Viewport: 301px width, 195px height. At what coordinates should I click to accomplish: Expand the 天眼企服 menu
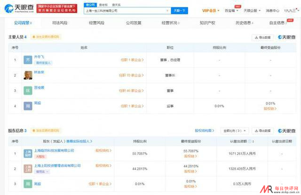click(x=252, y=10)
